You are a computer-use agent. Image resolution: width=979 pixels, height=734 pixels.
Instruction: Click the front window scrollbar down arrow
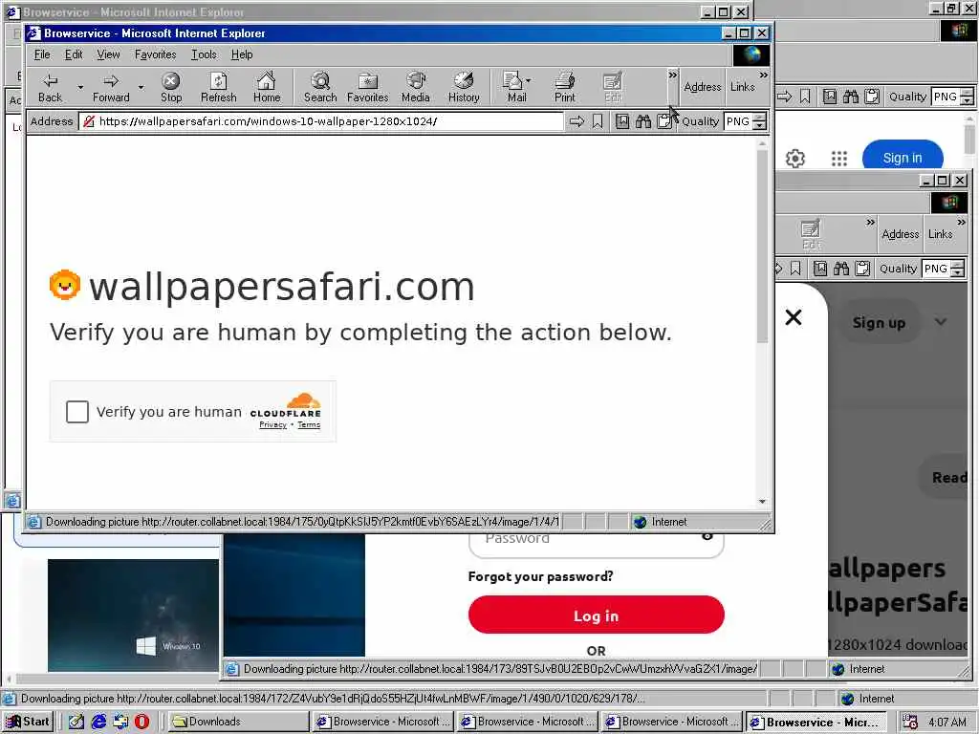coord(762,502)
